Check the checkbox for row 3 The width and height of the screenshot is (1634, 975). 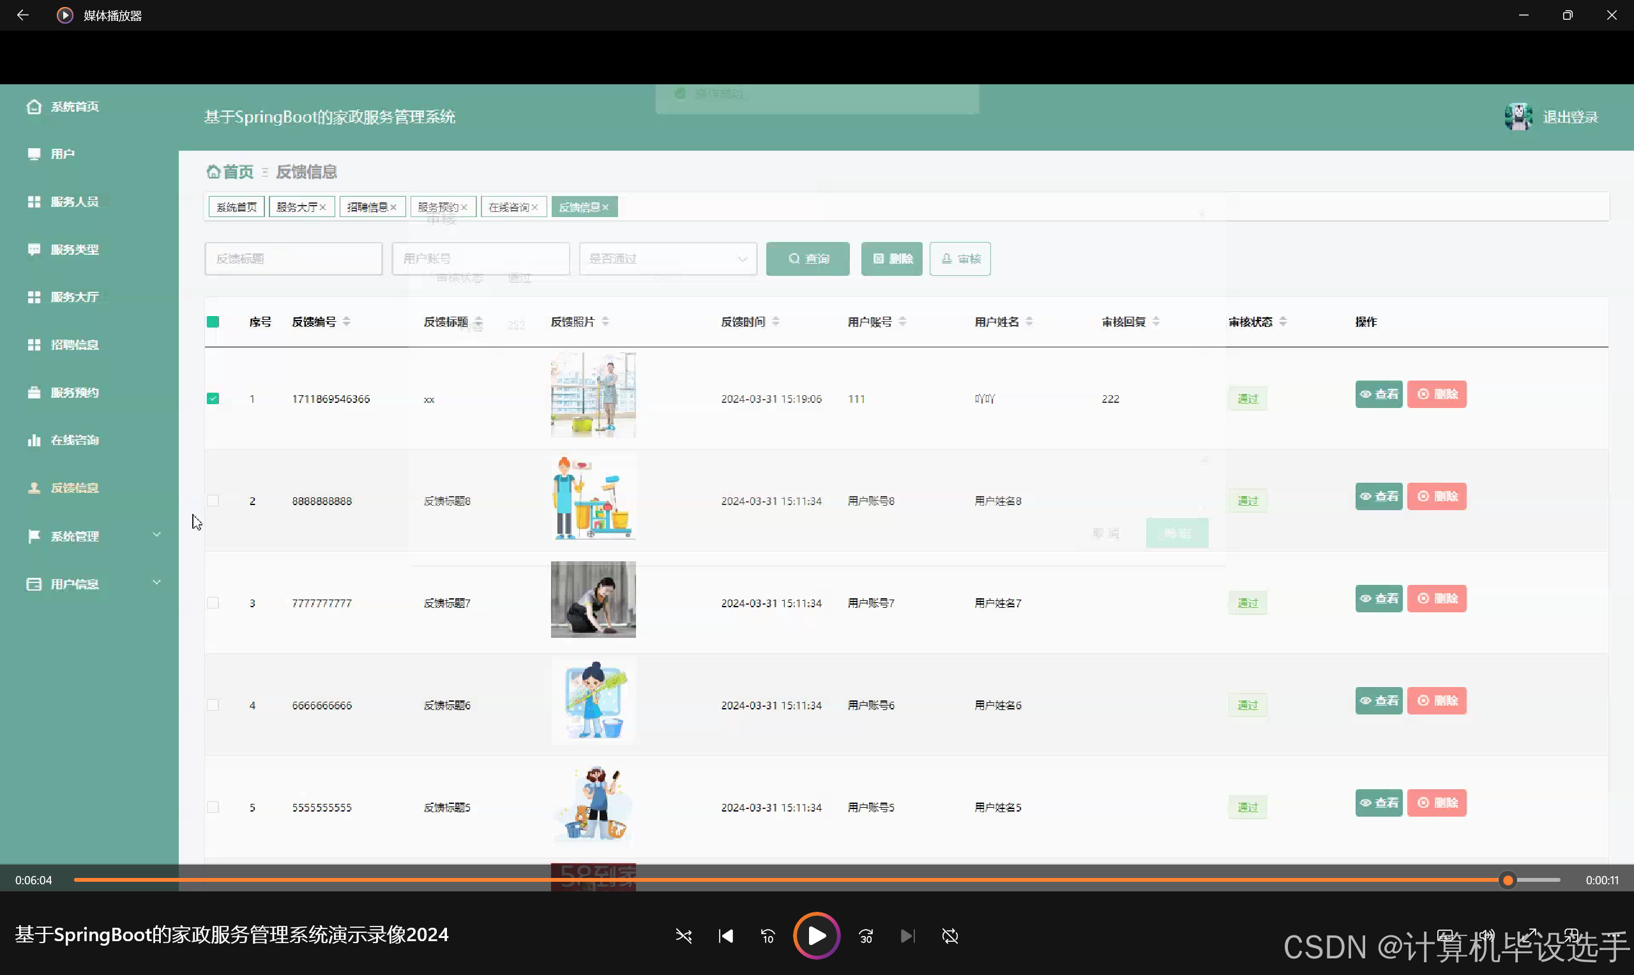213,603
